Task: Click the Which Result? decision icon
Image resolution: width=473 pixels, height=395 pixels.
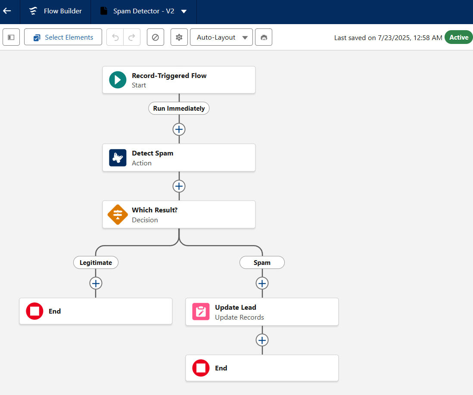Action: click(x=118, y=215)
